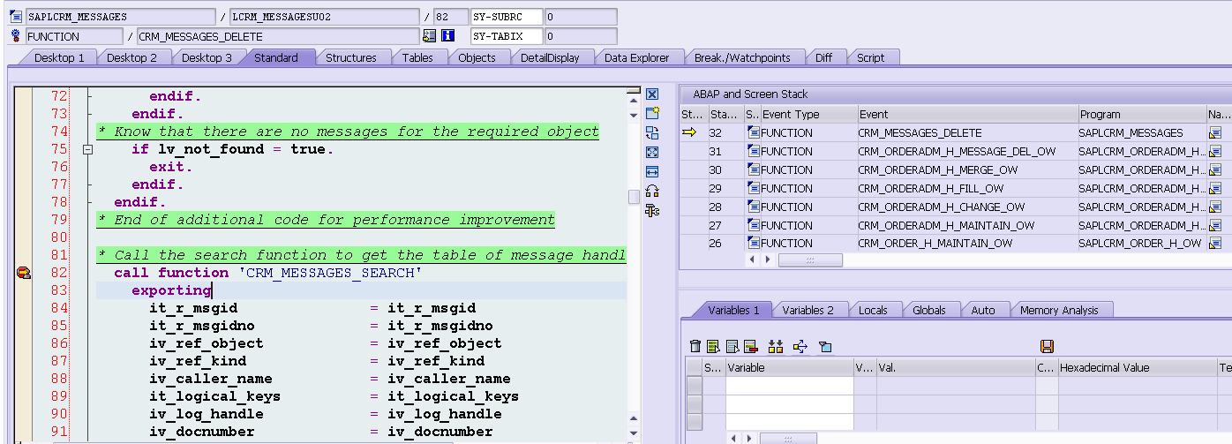This screenshot has width=1232, height=444.
Task: Click the blue arrow tree icon in Variables
Action: click(x=800, y=346)
